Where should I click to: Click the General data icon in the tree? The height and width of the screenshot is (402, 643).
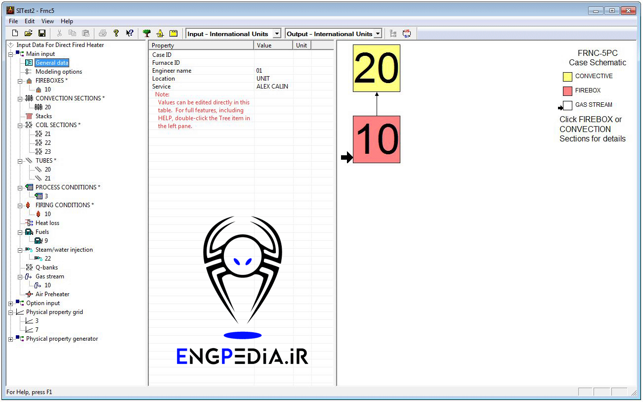[29, 63]
